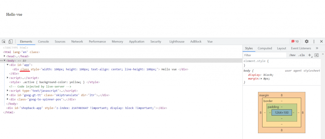Viewport: 325px width, 139px height.
Task: Click the border label in box model
Action: pos(268,101)
